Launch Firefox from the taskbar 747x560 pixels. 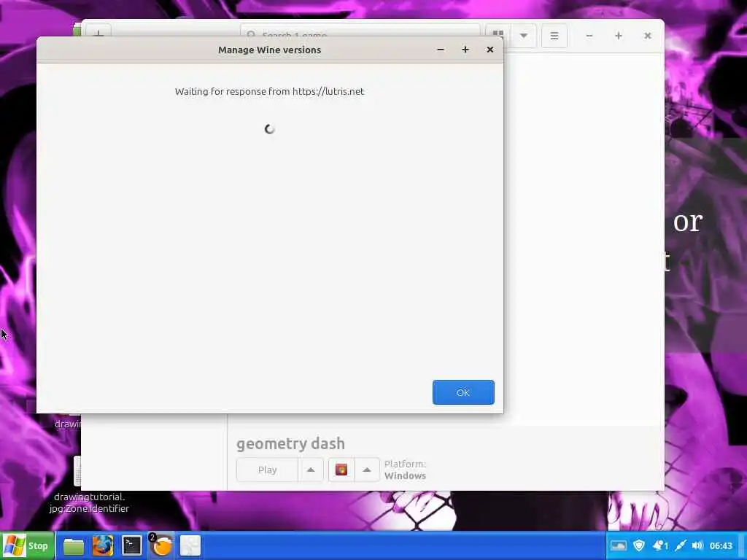click(x=102, y=545)
